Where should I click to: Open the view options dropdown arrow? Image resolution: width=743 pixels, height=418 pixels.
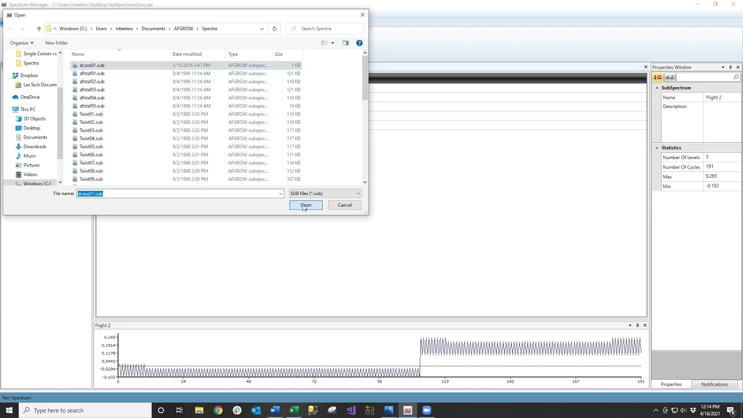tap(332, 43)
